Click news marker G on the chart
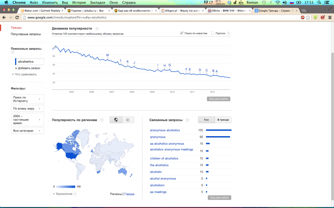 click(170, 65)
